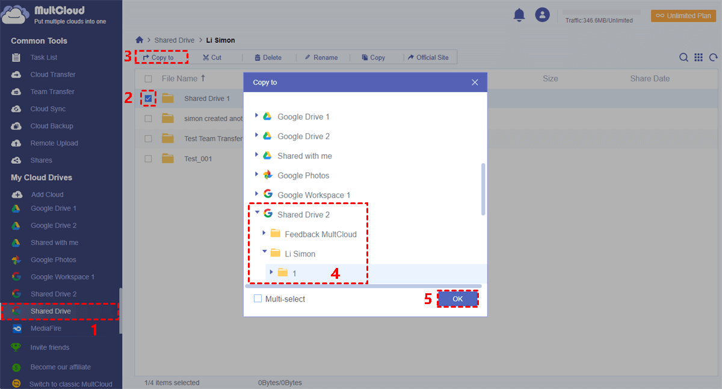Click the search magnifier icon

(x=684, y=57)
